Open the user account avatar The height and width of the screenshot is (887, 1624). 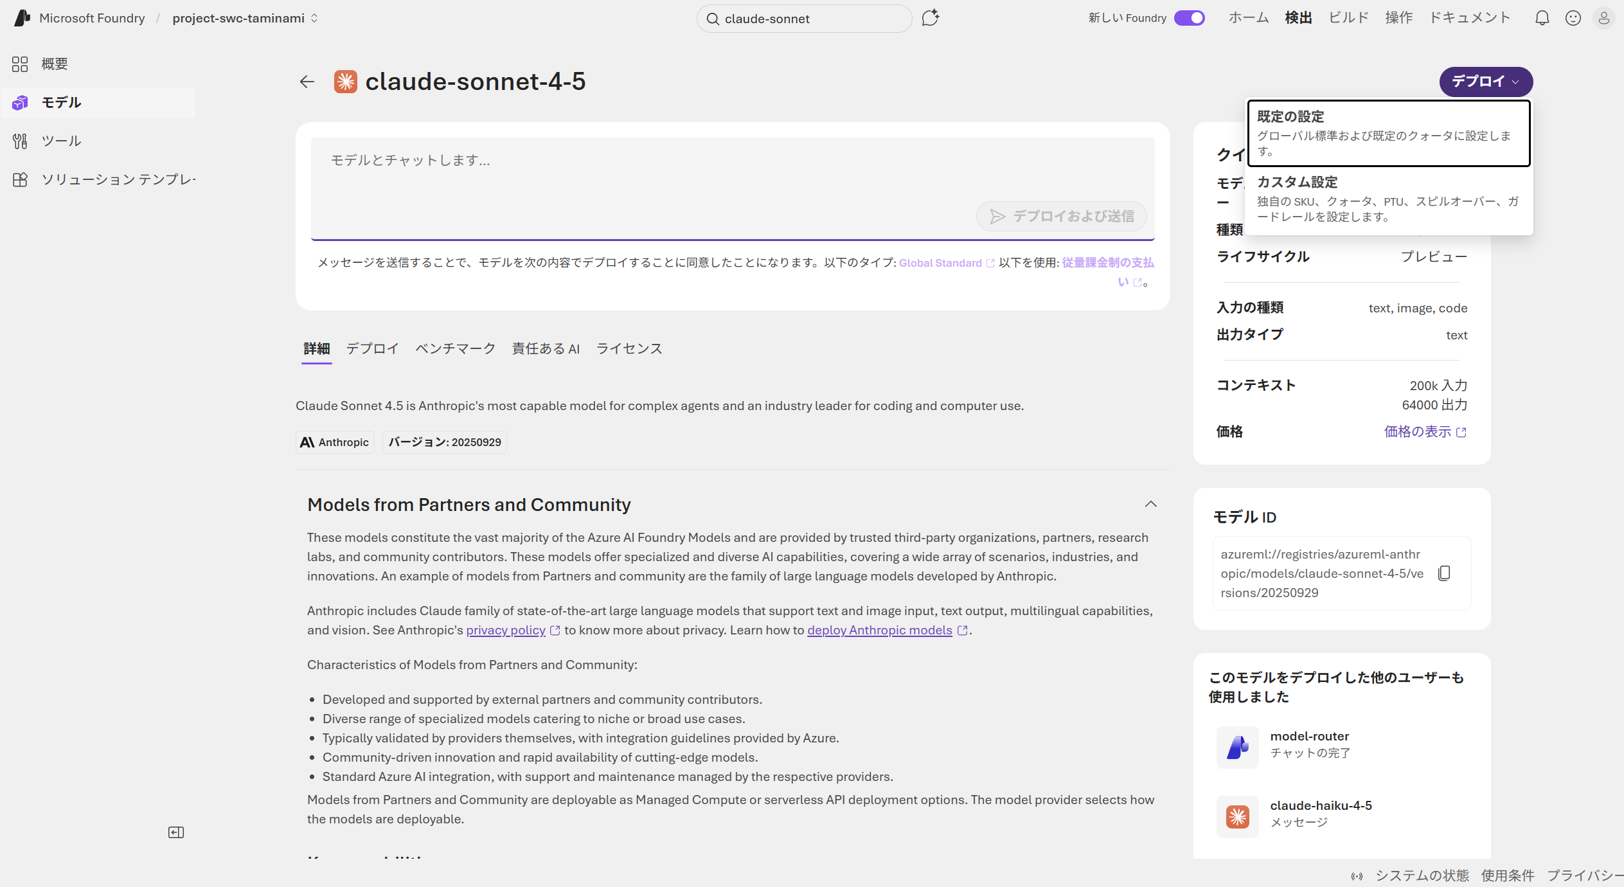1603,18
